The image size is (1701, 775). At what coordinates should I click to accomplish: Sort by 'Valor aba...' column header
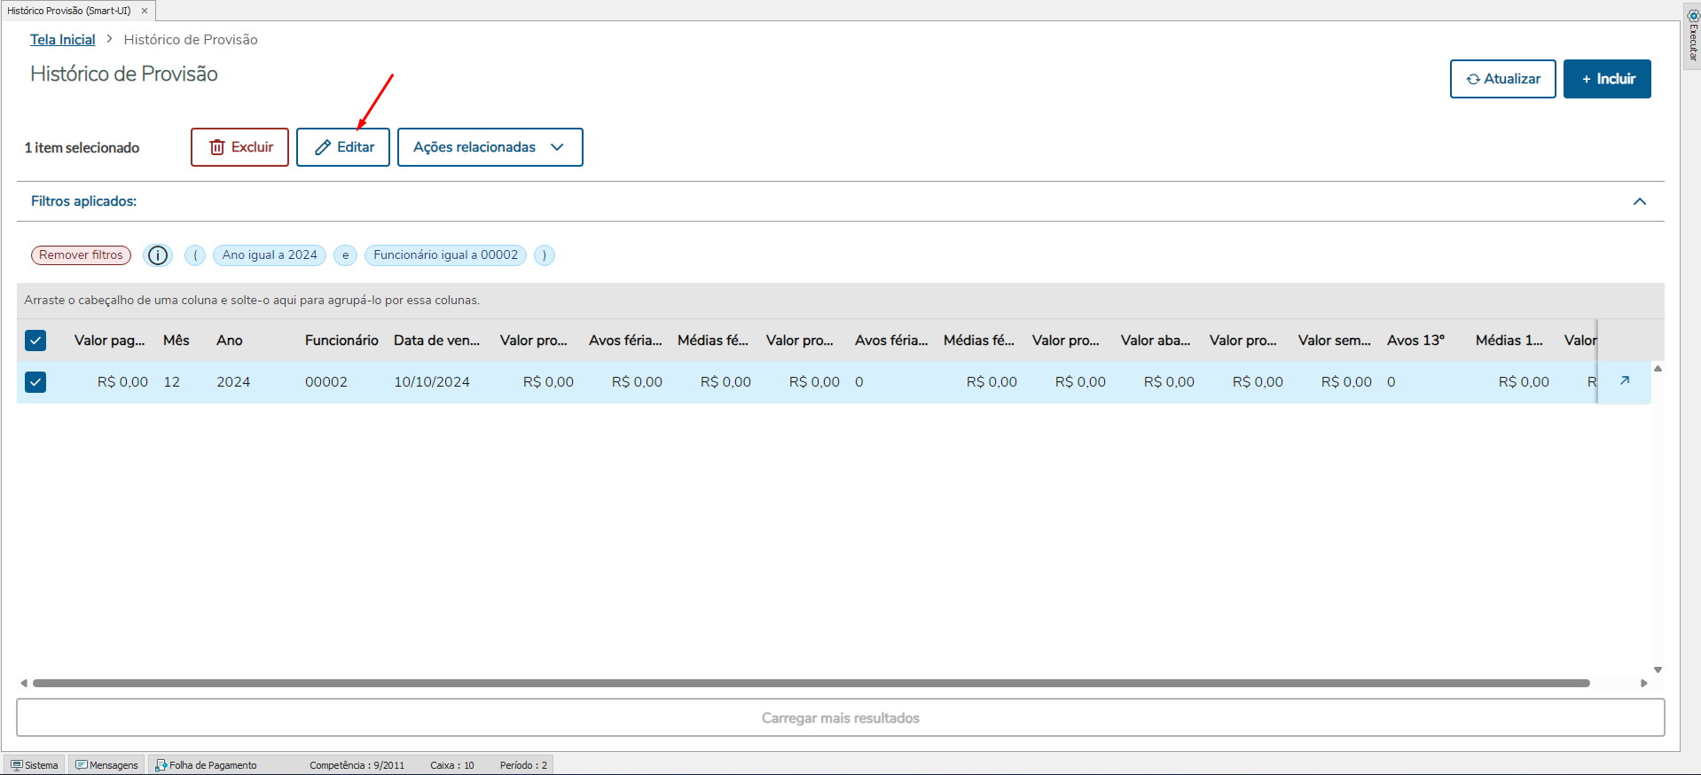[x=1156, y=341]
